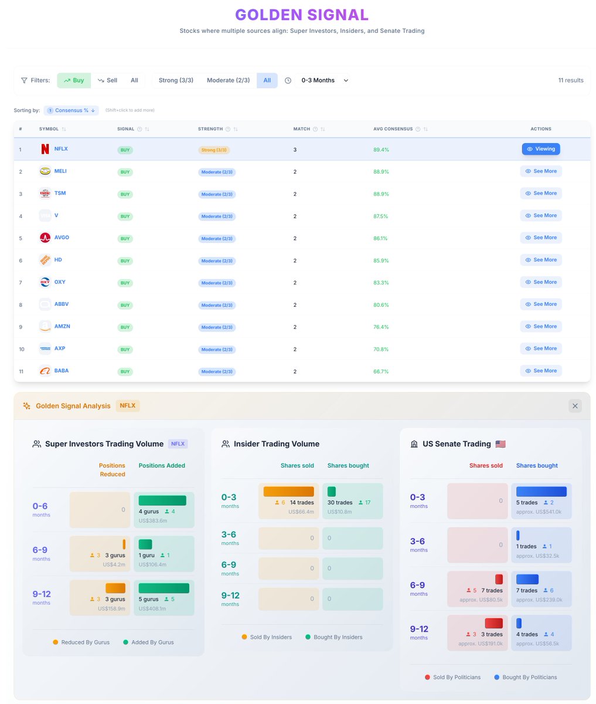Click the clock icon beside time range
Image resolution: width=596 pixels, height=704 pixels.
point(288,80)
